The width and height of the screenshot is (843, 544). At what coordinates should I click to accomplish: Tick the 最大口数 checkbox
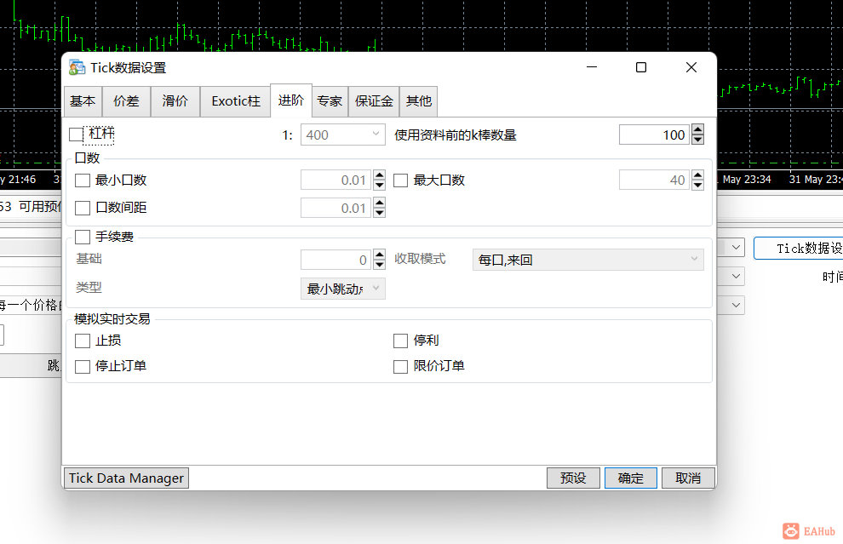pyautogui.click(x=400, y=180)
